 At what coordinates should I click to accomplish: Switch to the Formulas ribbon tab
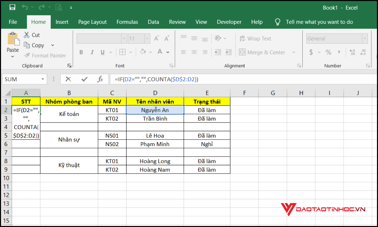coord(127,22)
